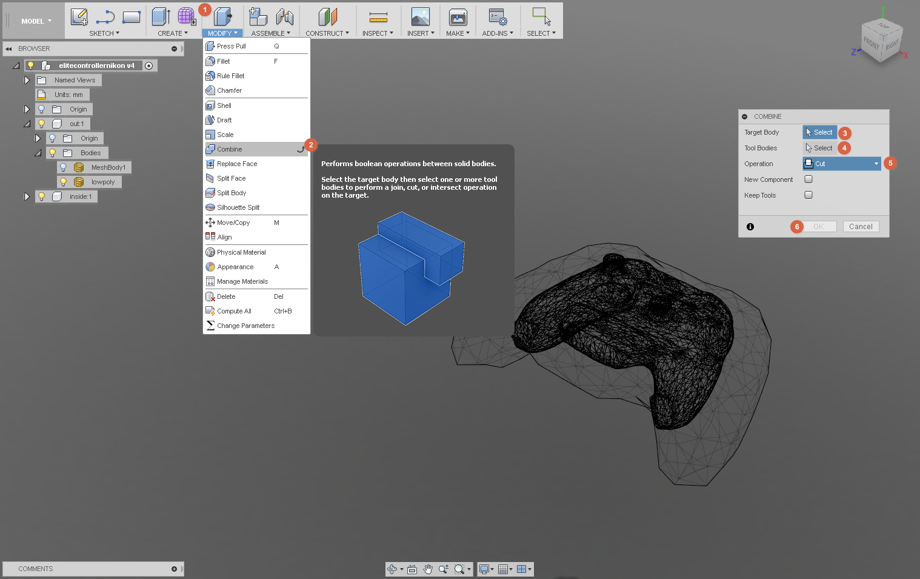Open the CONSTRUCT dropdown menu
920x579 pixels.
(327, 33)
